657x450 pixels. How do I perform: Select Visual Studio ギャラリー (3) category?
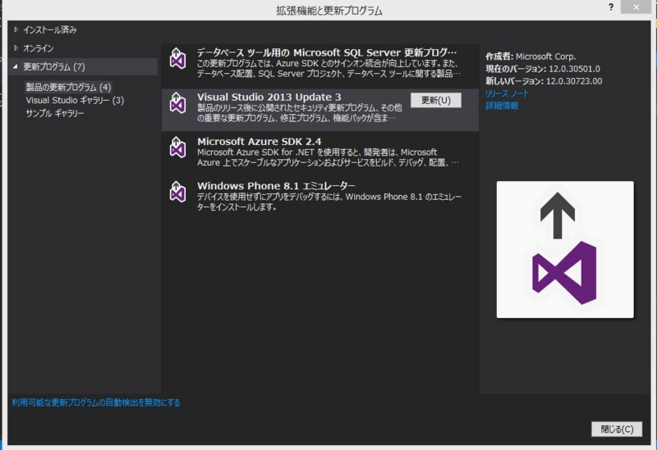pyautogui.click(x=75, y=100)
